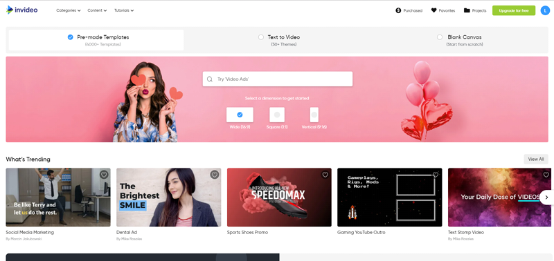
Task: Open the user avatar 'L'
Action: click(x=545, y=10)
